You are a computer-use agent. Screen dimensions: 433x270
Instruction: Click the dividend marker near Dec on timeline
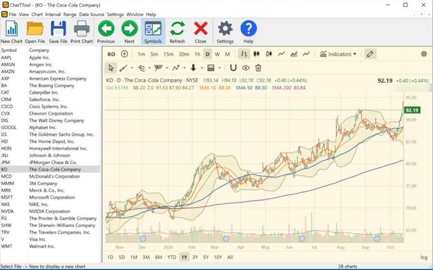click(x=143, y=238)
